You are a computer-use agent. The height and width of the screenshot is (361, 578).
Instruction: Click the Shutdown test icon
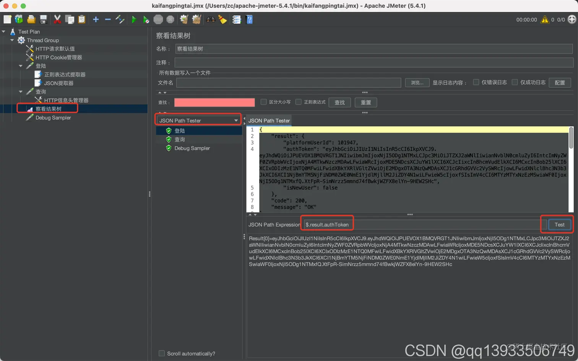tap(170, 19)
